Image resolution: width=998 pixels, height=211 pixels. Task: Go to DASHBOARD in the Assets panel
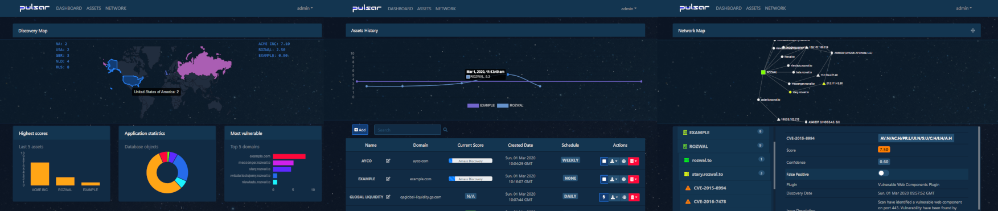pos(400,9)
